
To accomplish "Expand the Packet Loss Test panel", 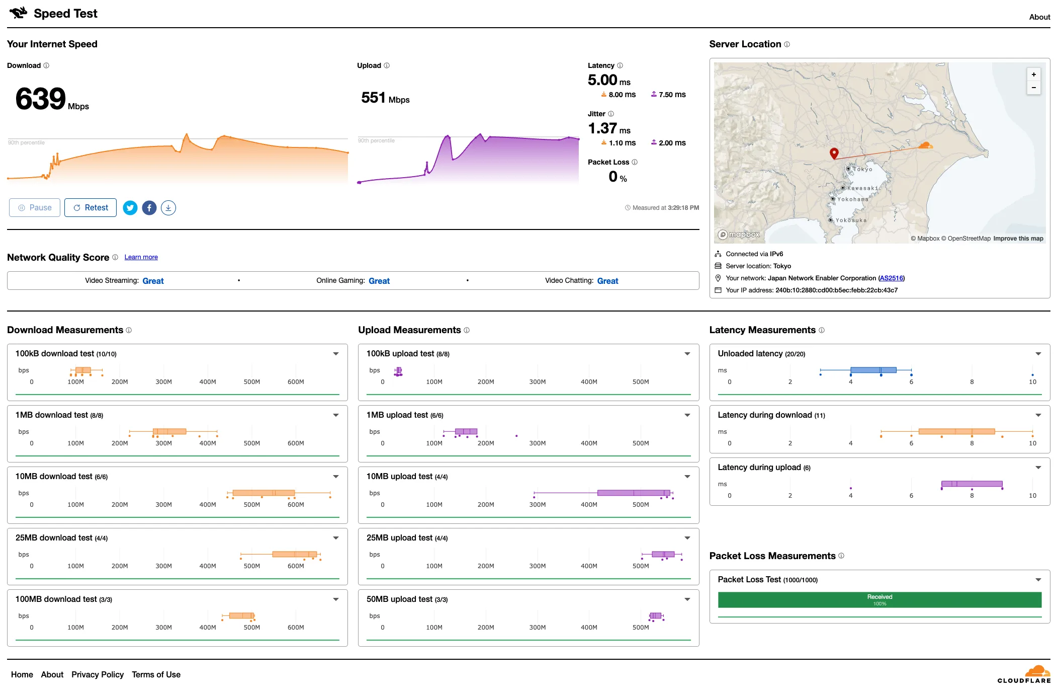I will point(1038,580).
